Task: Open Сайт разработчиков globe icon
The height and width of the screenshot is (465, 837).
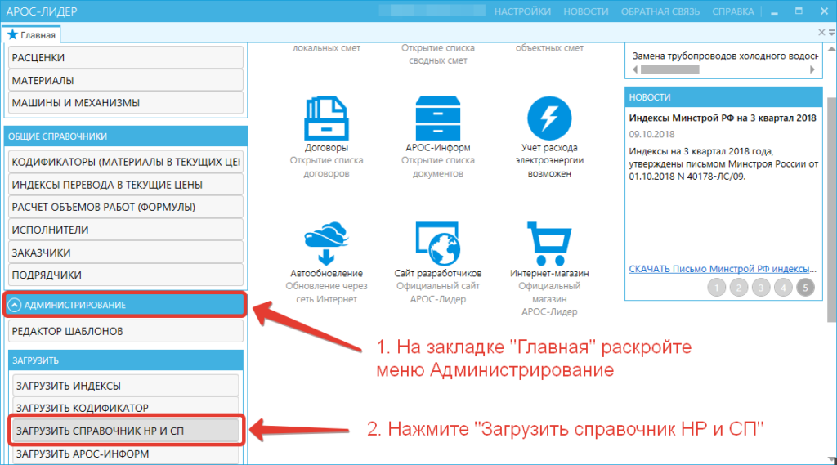Action: coord(438,244)
